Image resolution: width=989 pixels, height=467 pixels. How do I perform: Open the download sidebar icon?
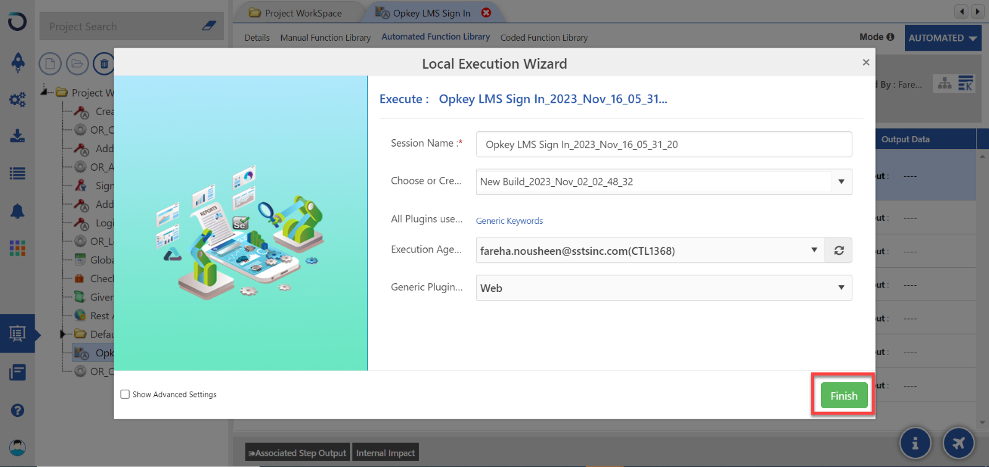[x=17, y=136]
